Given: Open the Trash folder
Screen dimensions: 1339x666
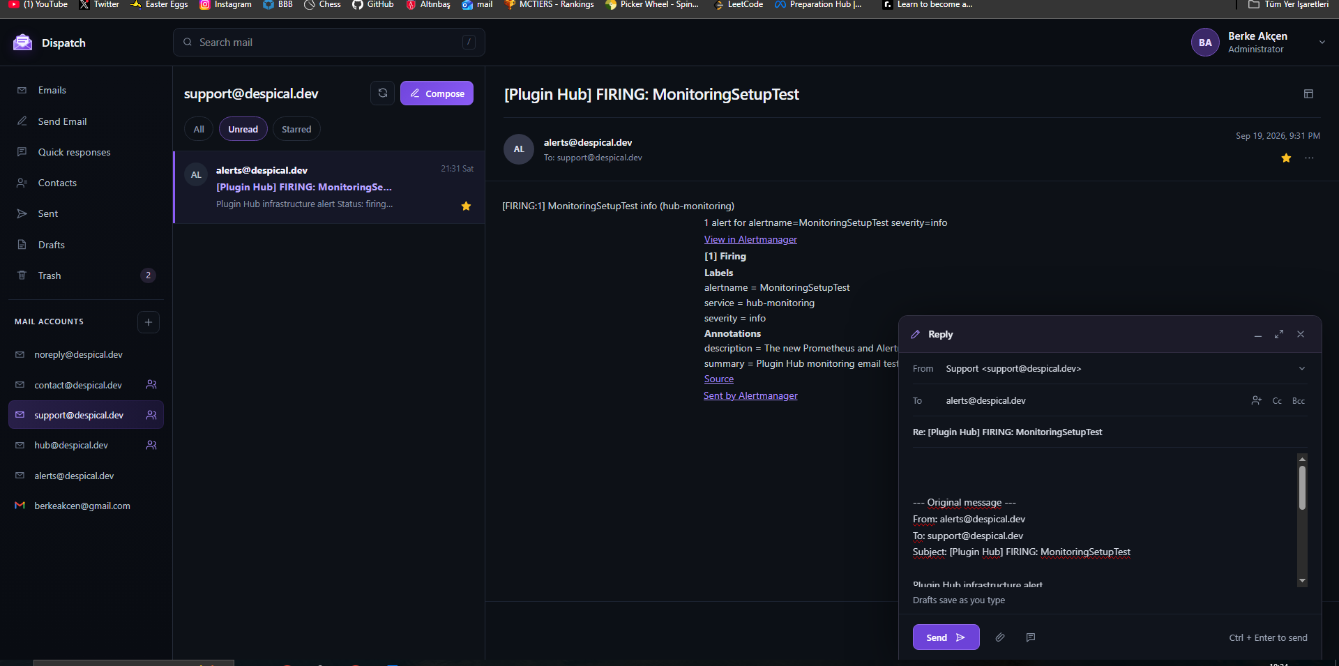Looking at the screenshot, I should click(x=86, y=275).
